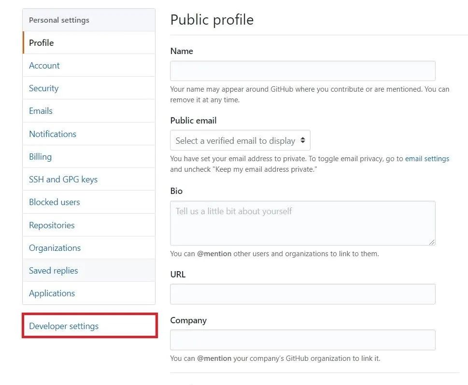Open the Profile settings page
Image resolution: width=468 pixels, height=385 pixels.
89,42
